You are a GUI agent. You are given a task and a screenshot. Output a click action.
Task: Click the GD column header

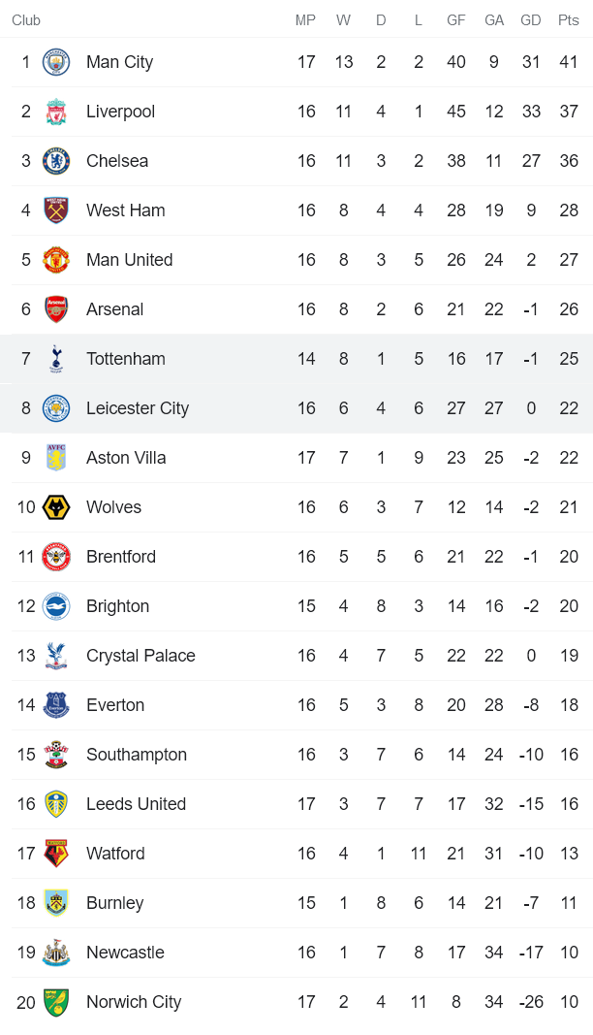pyautogui.click(x=531, y=20)
